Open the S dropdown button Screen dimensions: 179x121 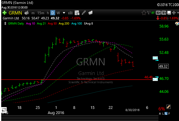[x=158, y=13]
